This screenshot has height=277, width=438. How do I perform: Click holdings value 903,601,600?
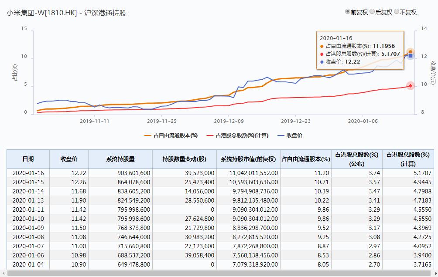pos(120,173)
